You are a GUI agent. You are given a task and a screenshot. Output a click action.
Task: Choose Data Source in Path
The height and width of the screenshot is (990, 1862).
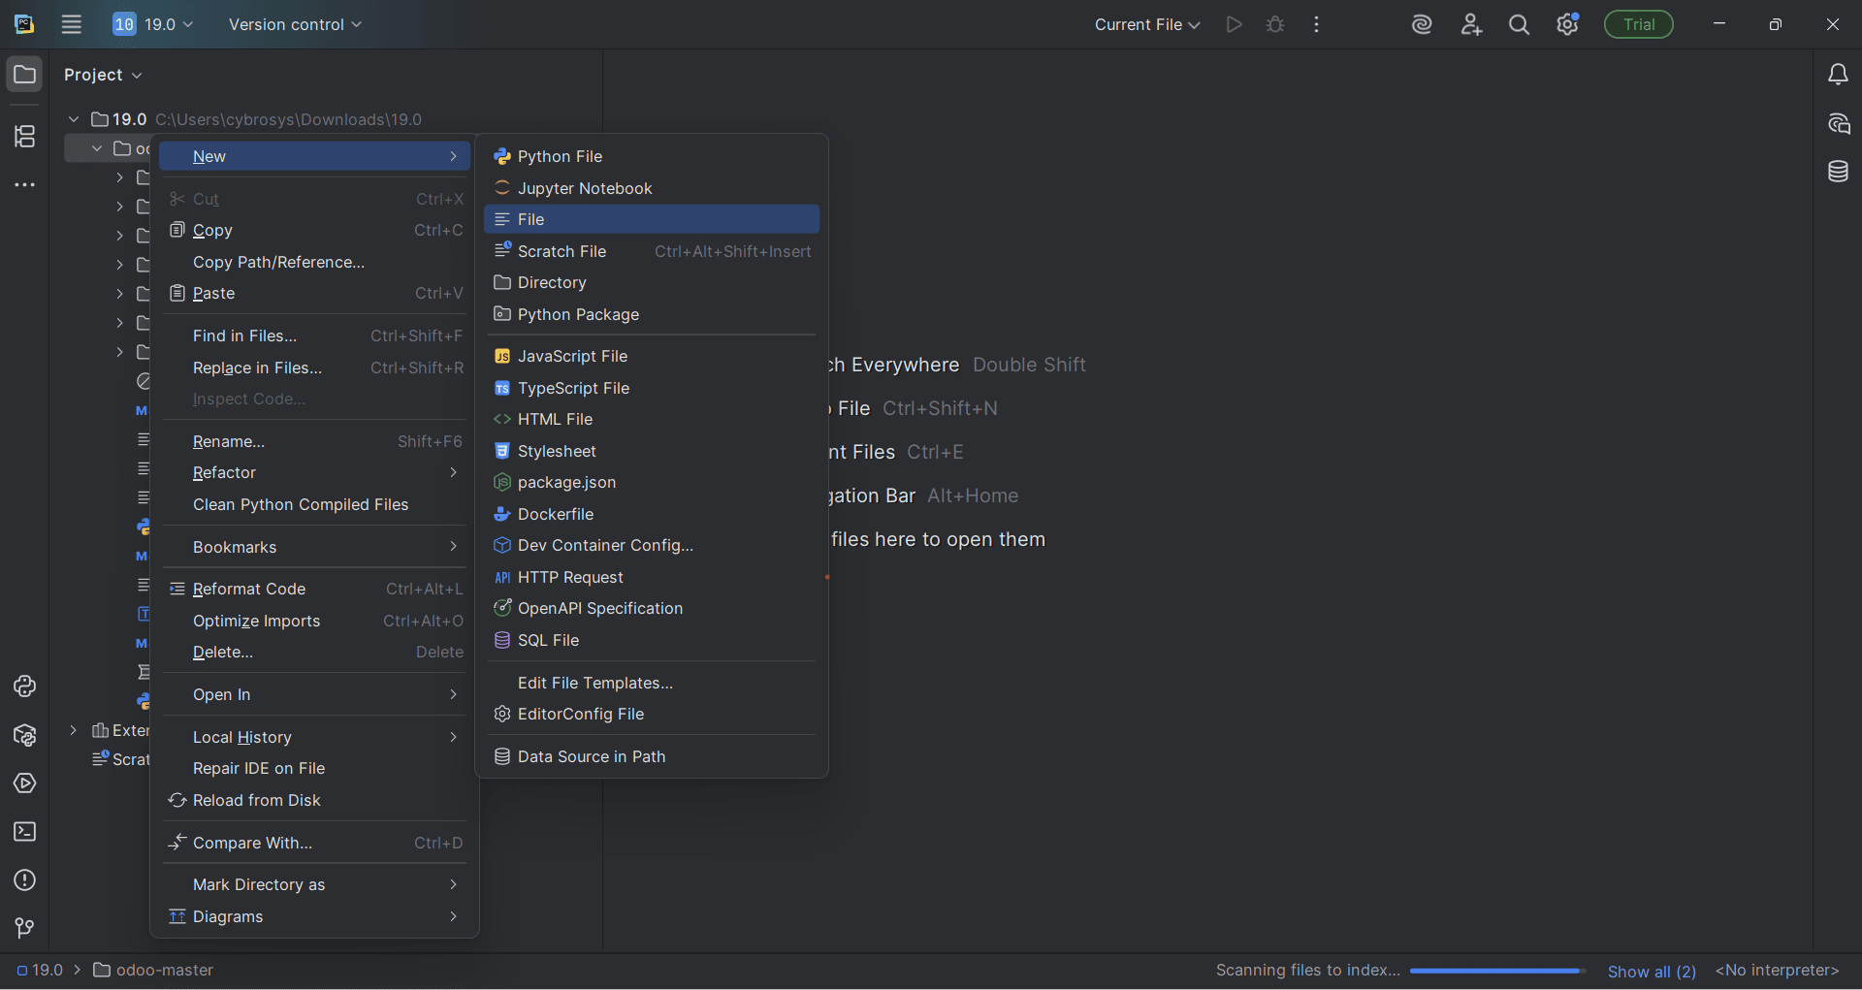tap(652, 756)
